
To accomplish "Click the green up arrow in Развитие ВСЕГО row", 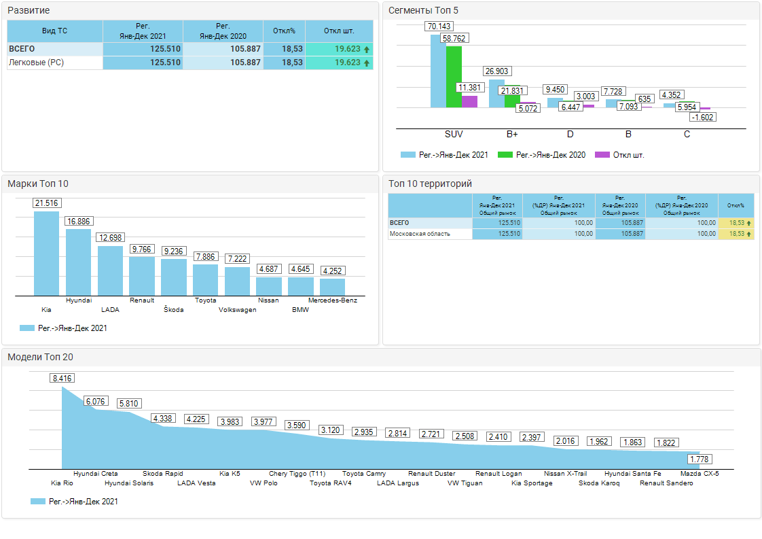I will (x=367, y=50).
